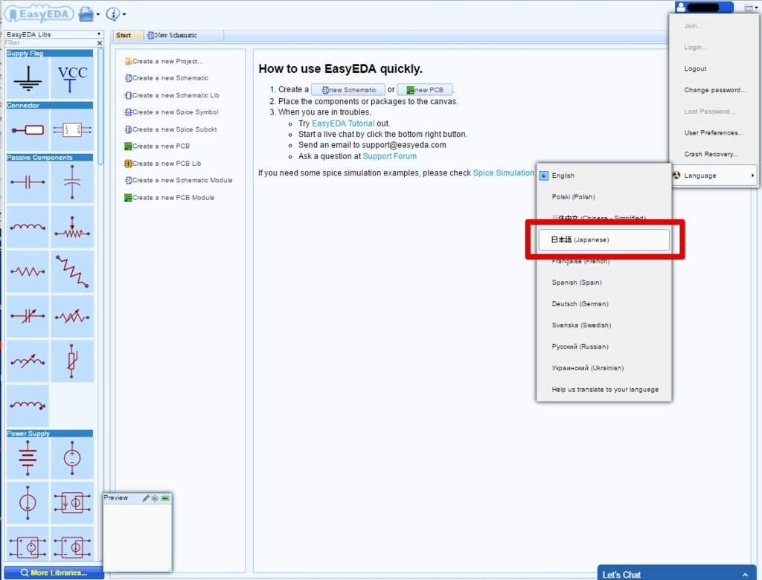The image size is (762, 580).
Task: Open the Support Forum link
Action: tap(389, 156)
